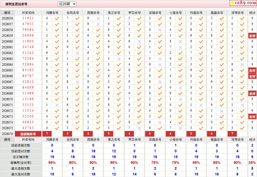Image resolution: width=257 pixels, height=177 pixels.
Task: Click the 丹霞杀号 header in the lower header row
Action: 196,140
